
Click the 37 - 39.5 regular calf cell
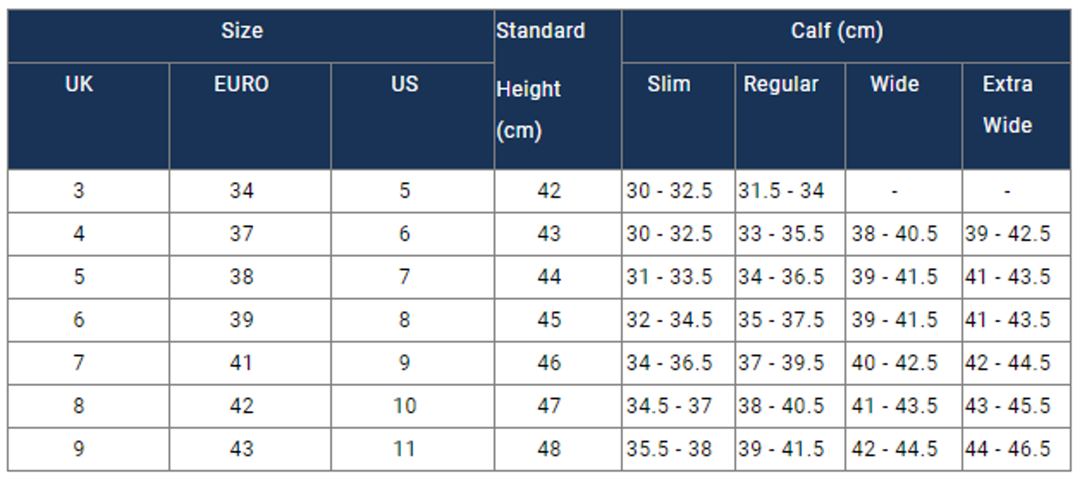tap(781, 362)
